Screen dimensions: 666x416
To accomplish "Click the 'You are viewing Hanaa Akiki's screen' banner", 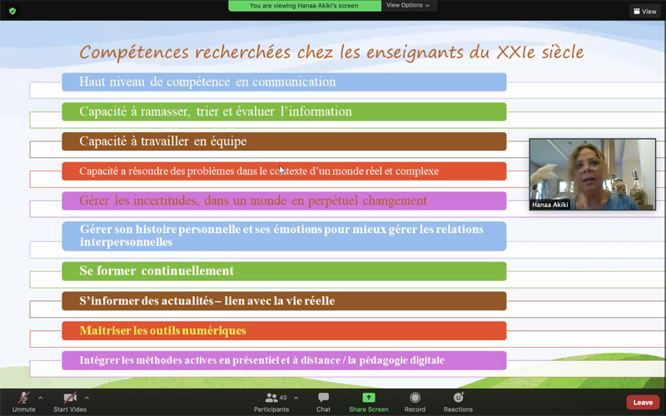I will [x=304, y=6].
